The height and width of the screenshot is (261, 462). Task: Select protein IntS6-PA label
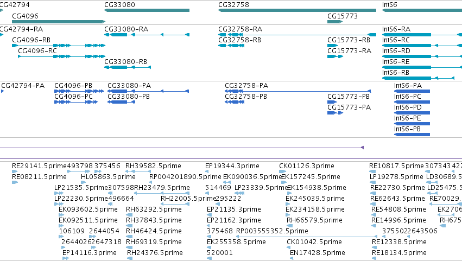click(408, 85)
